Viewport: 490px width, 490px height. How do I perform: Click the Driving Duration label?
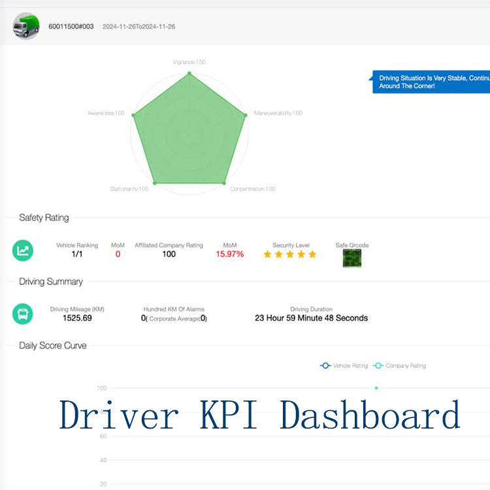point(311,309)
